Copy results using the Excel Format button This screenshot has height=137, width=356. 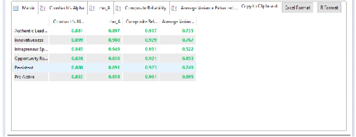[298, 8]
